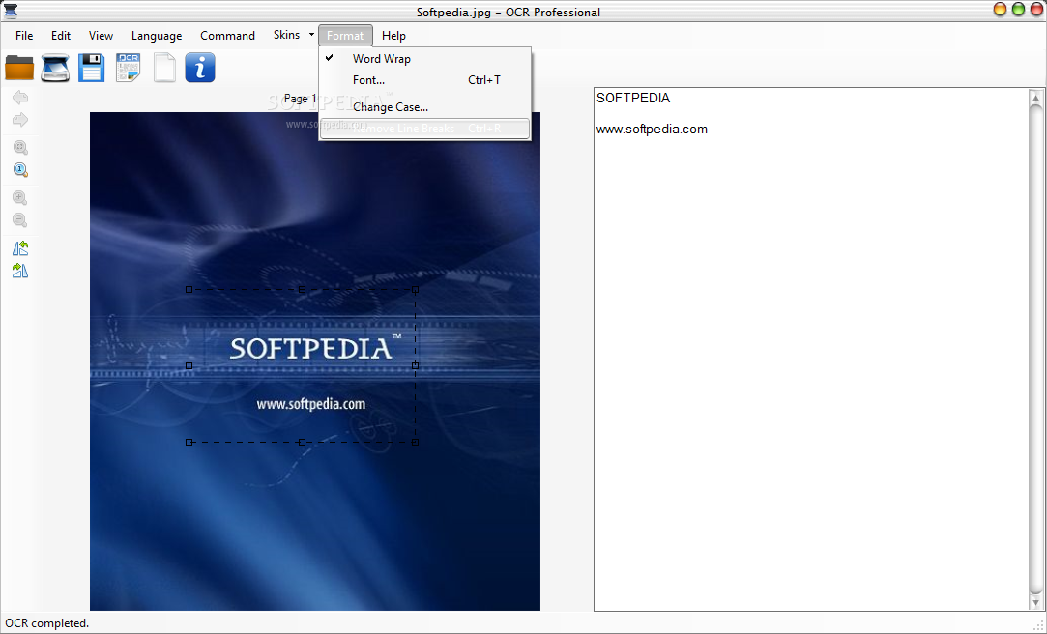
Task: Zoom out with the minus magnifier
Action: click(x=20, y=220)
